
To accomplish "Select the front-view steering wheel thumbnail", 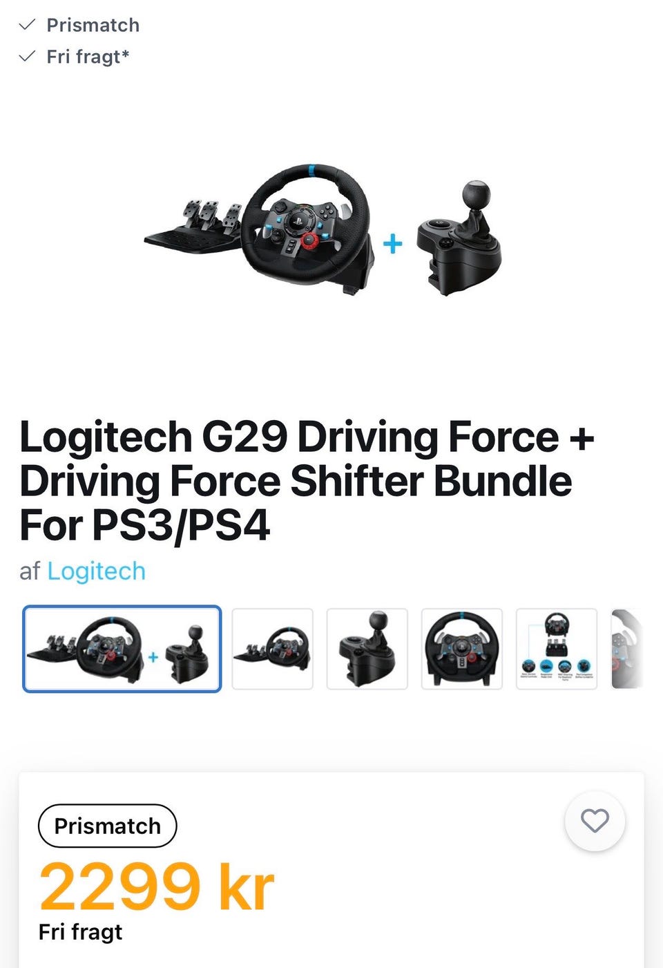I will [x=461, y=649].
